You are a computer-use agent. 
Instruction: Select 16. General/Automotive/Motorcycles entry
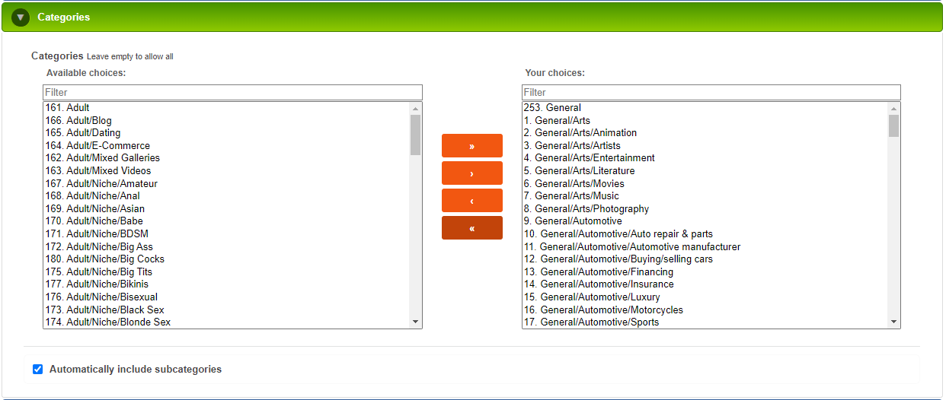tap(705, 310)
